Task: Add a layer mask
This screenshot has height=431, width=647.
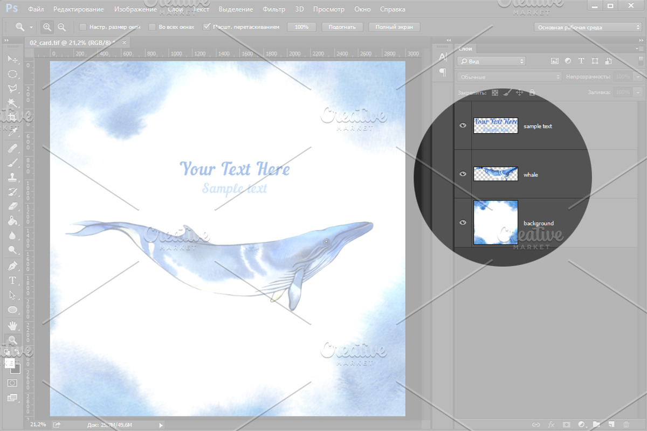Action: click(566, 425)
